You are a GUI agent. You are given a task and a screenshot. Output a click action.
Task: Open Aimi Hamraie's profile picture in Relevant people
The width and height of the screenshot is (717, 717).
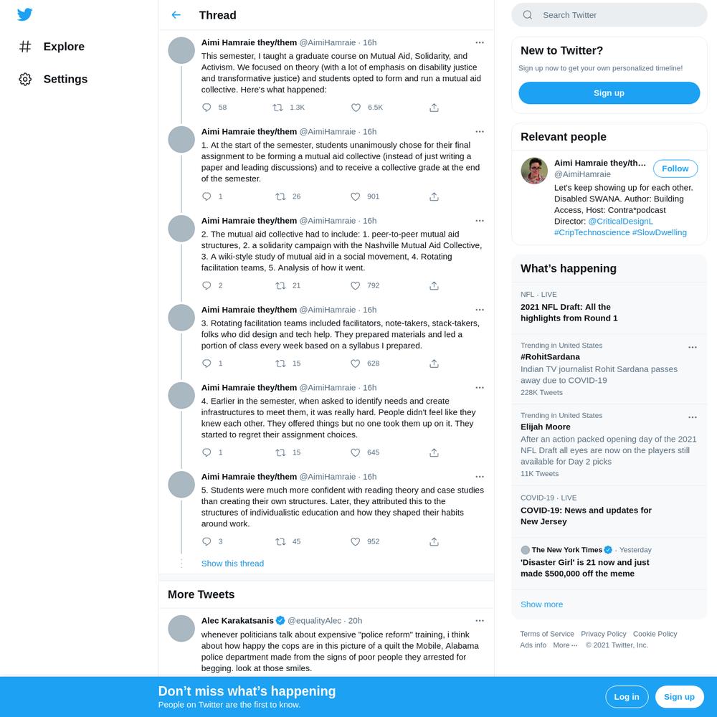[x=534, y=171]
